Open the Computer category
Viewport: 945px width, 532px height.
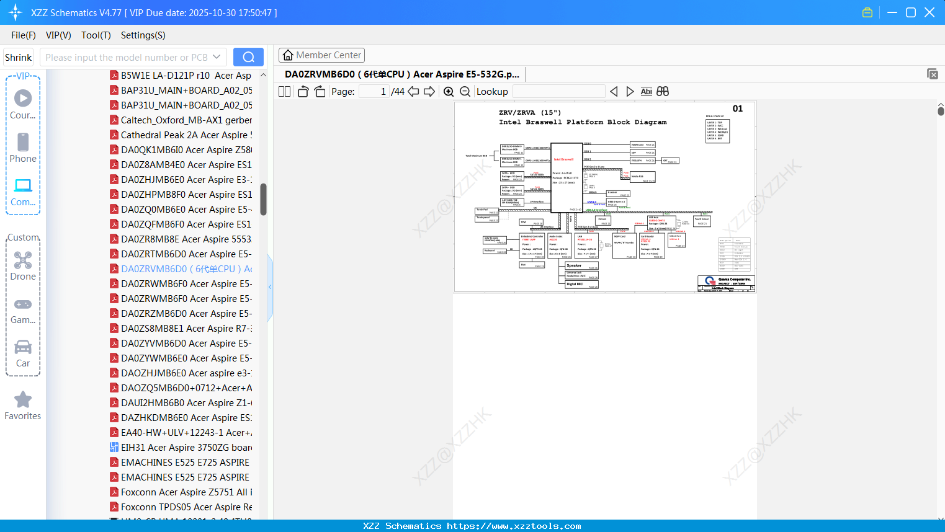point(23,192)
